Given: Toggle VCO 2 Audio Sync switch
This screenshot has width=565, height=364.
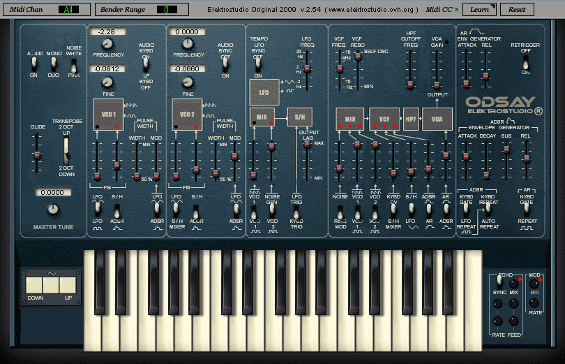Looking at the screenshot, I should (x=225, y=64).
